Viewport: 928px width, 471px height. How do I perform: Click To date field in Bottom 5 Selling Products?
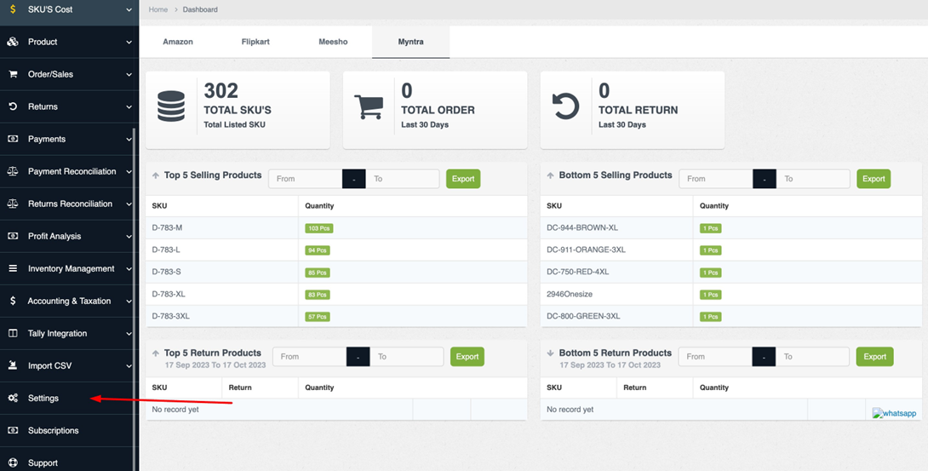[812, 179]
